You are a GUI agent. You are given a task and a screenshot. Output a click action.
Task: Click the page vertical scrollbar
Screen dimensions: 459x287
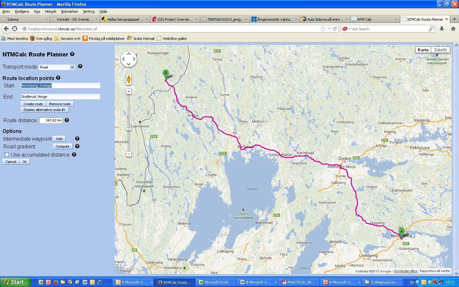pos(456,159)
